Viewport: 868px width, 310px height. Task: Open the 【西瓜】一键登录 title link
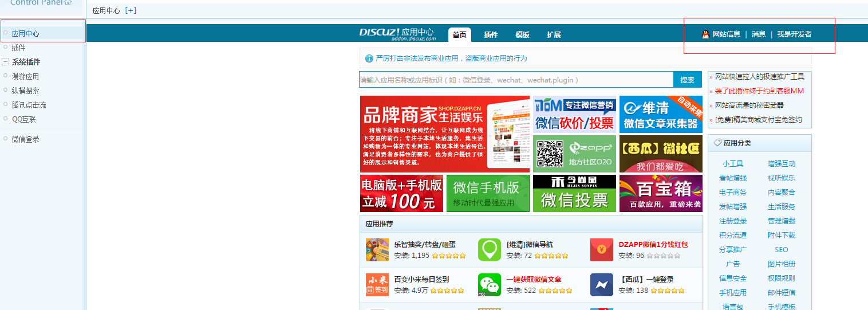point(646,280)
